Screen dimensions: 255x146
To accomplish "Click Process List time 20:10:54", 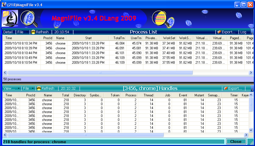I will click(x=62, y=32).
